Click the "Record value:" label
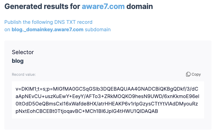This screenshot has width=214, height=133. [24, 75]
